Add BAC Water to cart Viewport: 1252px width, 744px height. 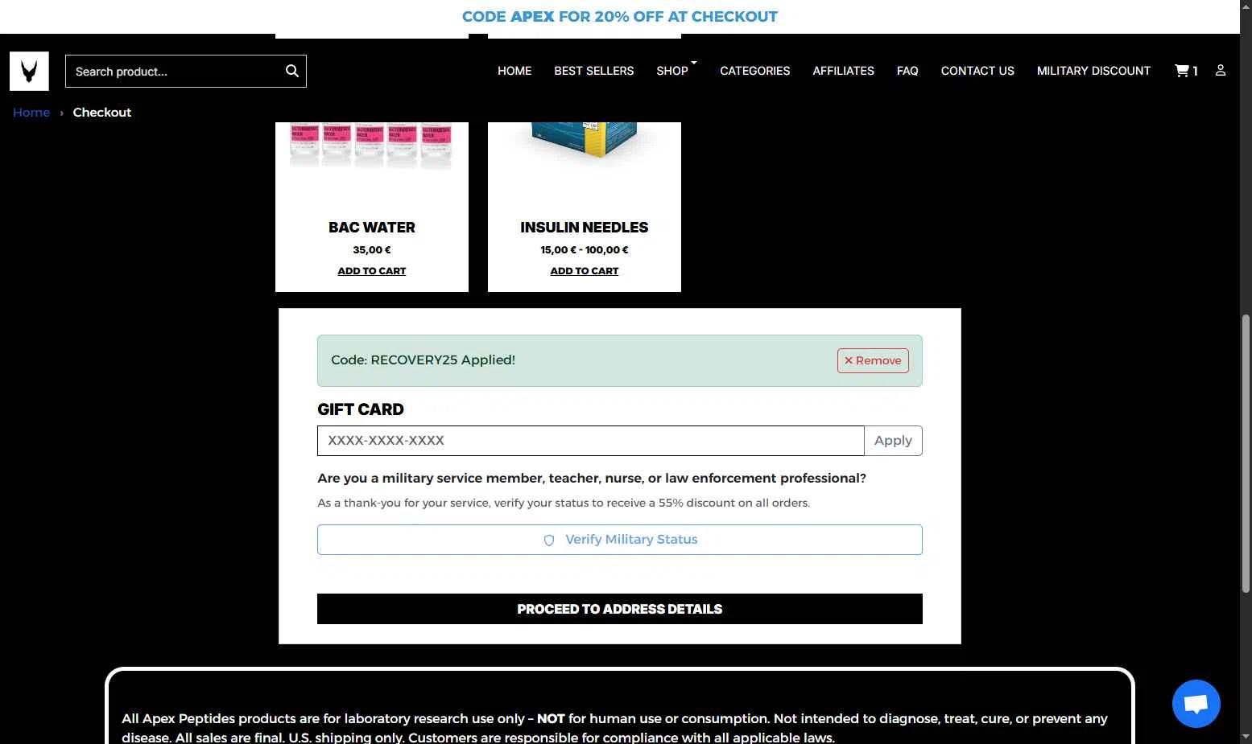tap(372, 271)
